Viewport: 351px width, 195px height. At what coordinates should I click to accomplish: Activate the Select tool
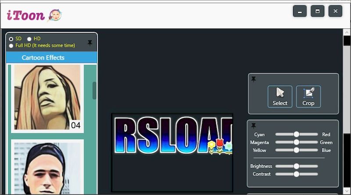coord(280,96)
